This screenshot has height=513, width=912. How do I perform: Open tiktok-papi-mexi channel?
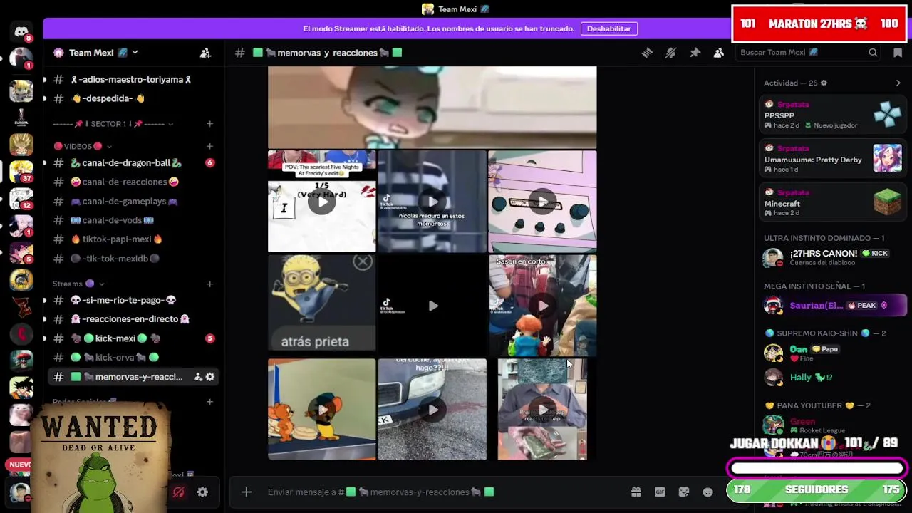pyautogui.click(x=133, y=239)
